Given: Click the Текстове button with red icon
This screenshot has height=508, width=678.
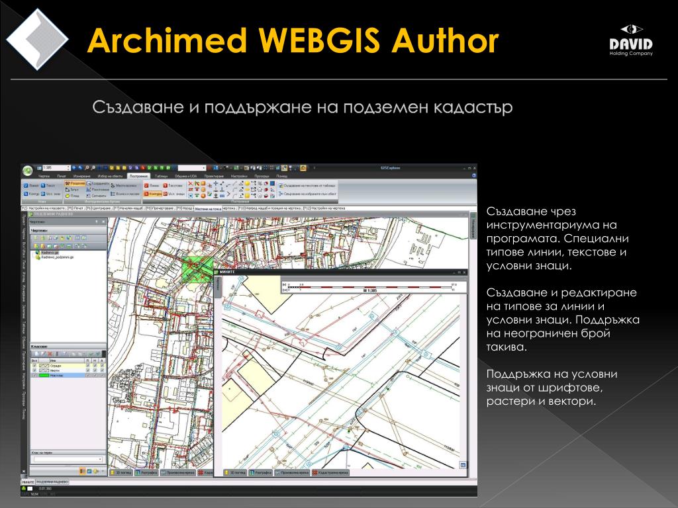Looking at the screenshot, I should (x=173, y=186).
